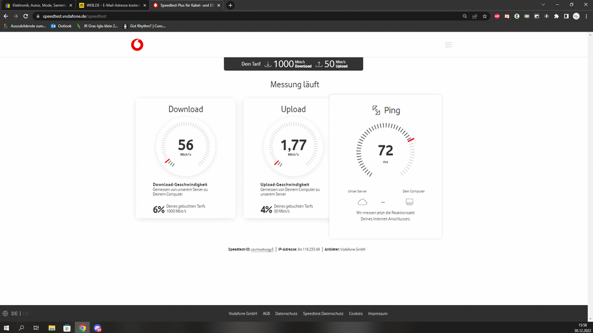Open the Datenschutz footer link
593x333 pixels.
286,313
